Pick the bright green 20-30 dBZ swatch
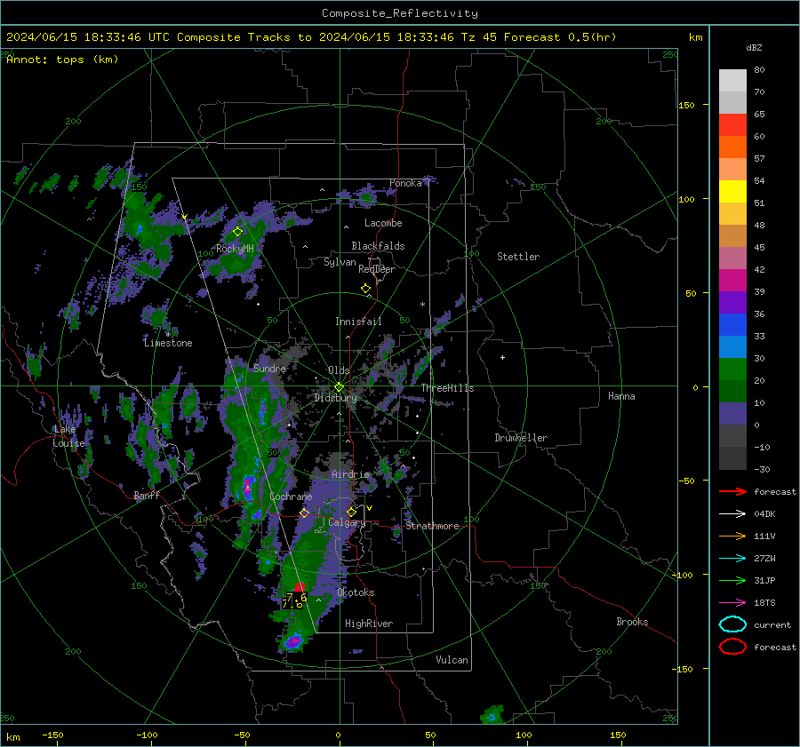Viewport: 800px width, 747px height. [732, 370]
